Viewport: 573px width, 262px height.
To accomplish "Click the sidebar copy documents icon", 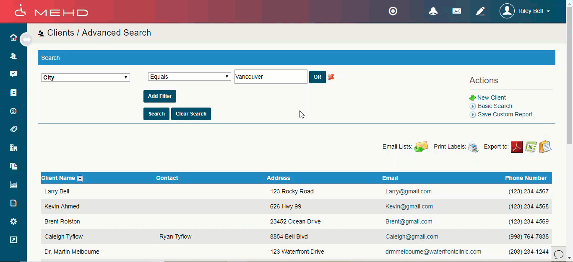I will coord(13,166).
